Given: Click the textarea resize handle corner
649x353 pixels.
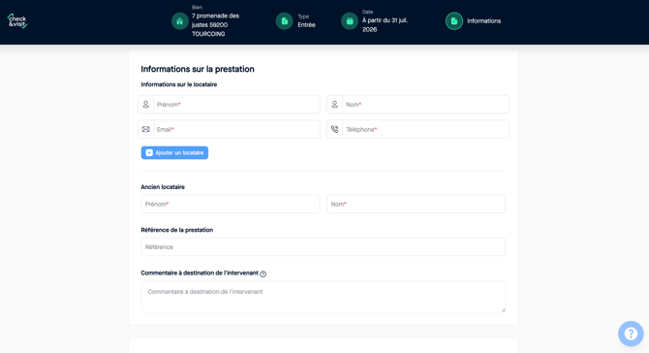Looking at the screenshot, I should (x=503, y=309).
